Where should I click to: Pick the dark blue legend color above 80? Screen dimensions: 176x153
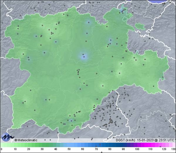coord(110,145)
